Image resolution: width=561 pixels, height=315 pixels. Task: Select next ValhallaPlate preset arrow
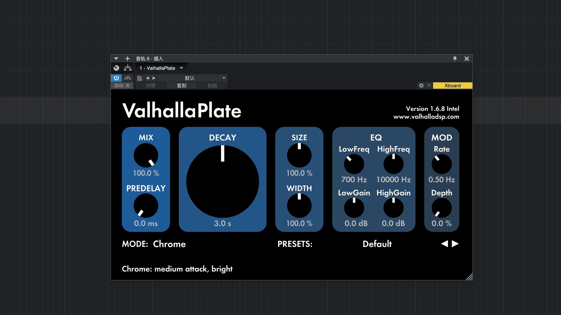(455, 244)
